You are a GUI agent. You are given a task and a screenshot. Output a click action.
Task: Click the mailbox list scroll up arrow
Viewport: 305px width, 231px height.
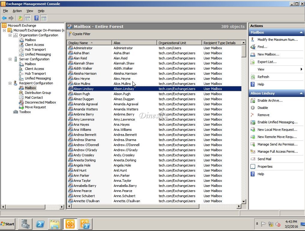click(x=243, y=43)
